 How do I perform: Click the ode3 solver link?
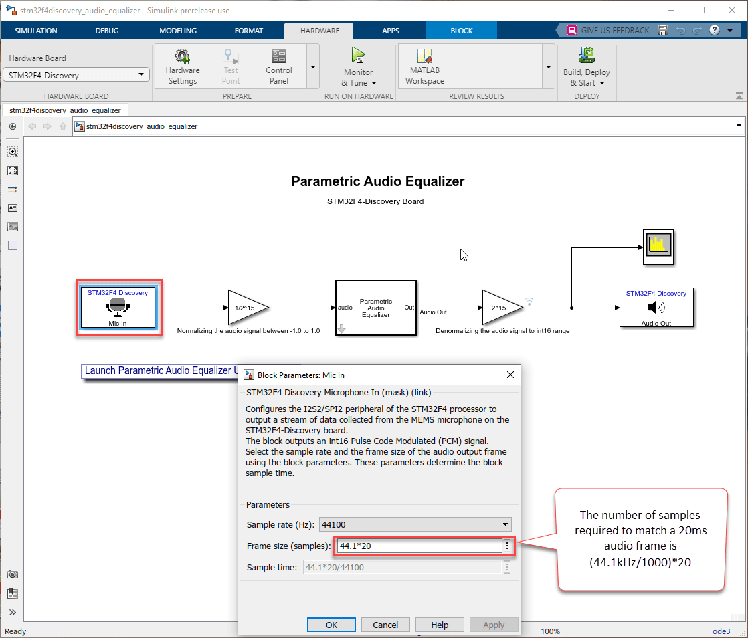721,631
